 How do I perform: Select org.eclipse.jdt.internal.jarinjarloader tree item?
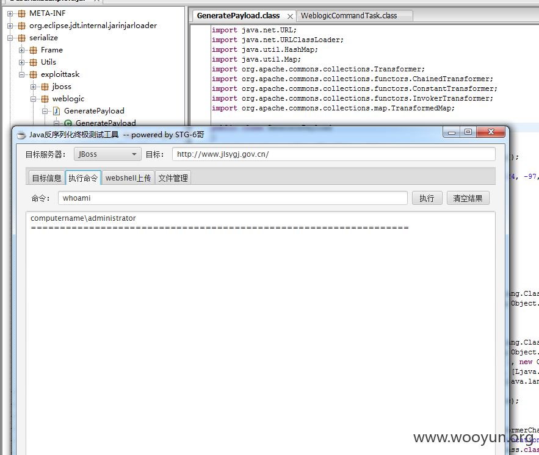click(x=93, y=26)
